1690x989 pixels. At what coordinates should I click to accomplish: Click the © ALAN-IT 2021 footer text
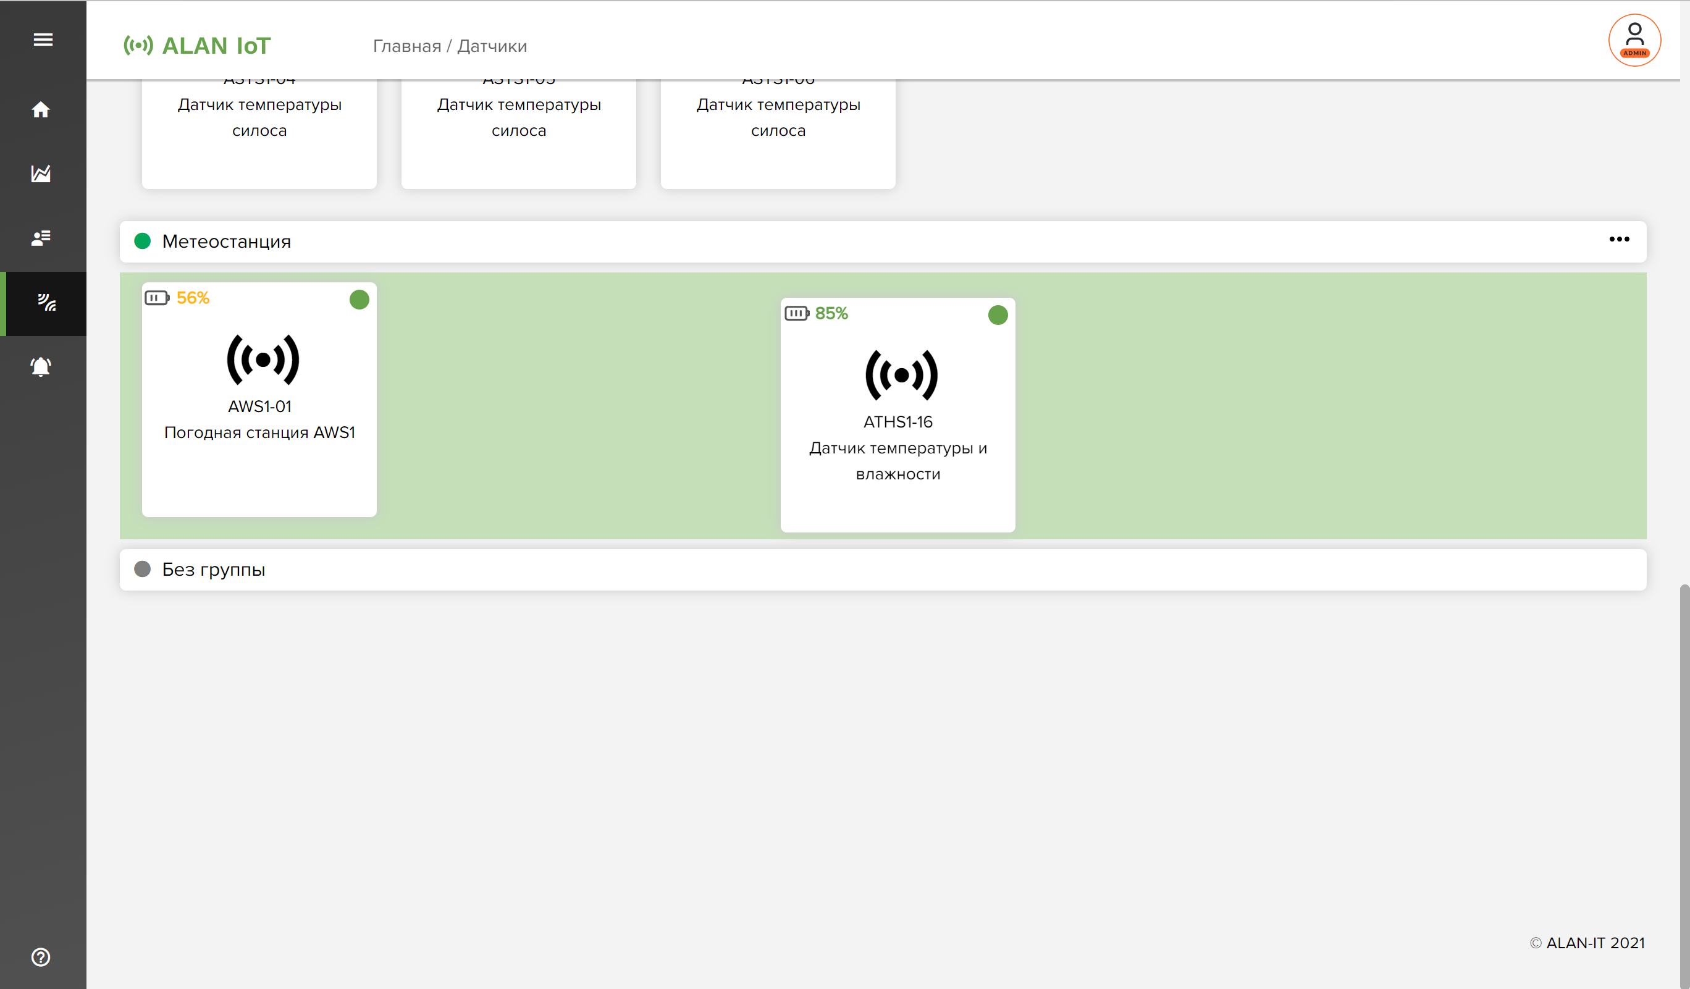(x=1587, y=943)
